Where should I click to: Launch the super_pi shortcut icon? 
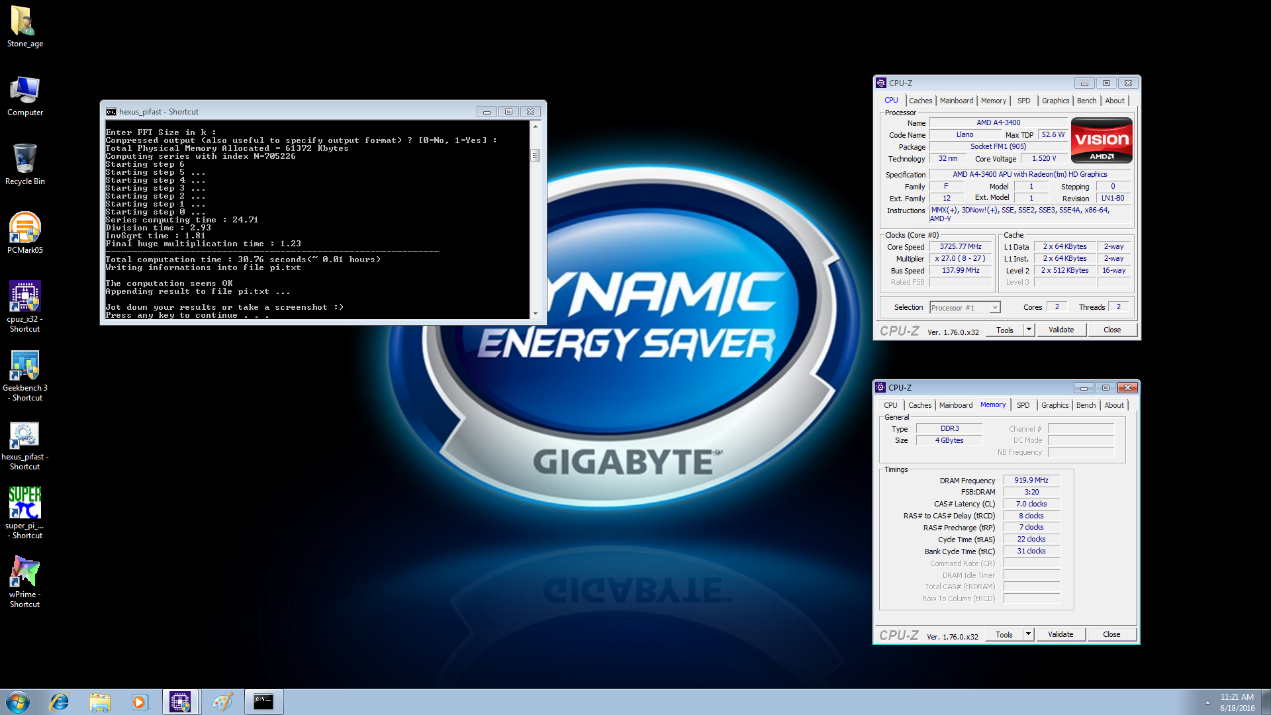pos(25,513)
